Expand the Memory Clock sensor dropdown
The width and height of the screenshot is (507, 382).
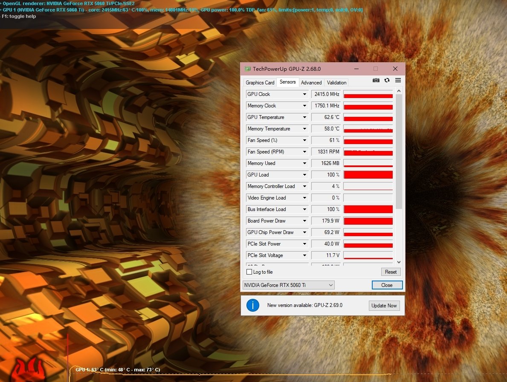[x=304, y=106]
